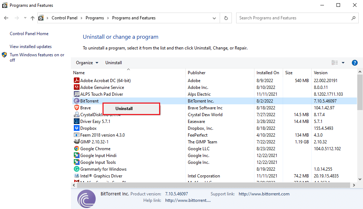
Task: Click the Feem 2018 program icon
Action: click(76, 135)
